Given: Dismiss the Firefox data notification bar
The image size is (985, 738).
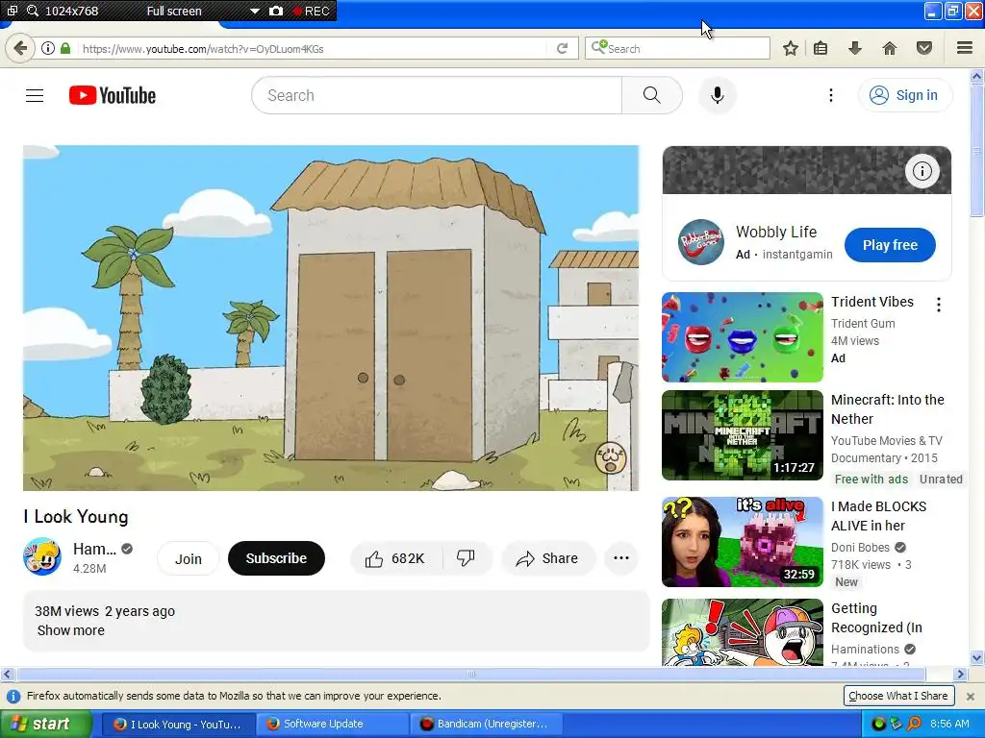Looking at the screenshot, I should click(x=970, y=697).
